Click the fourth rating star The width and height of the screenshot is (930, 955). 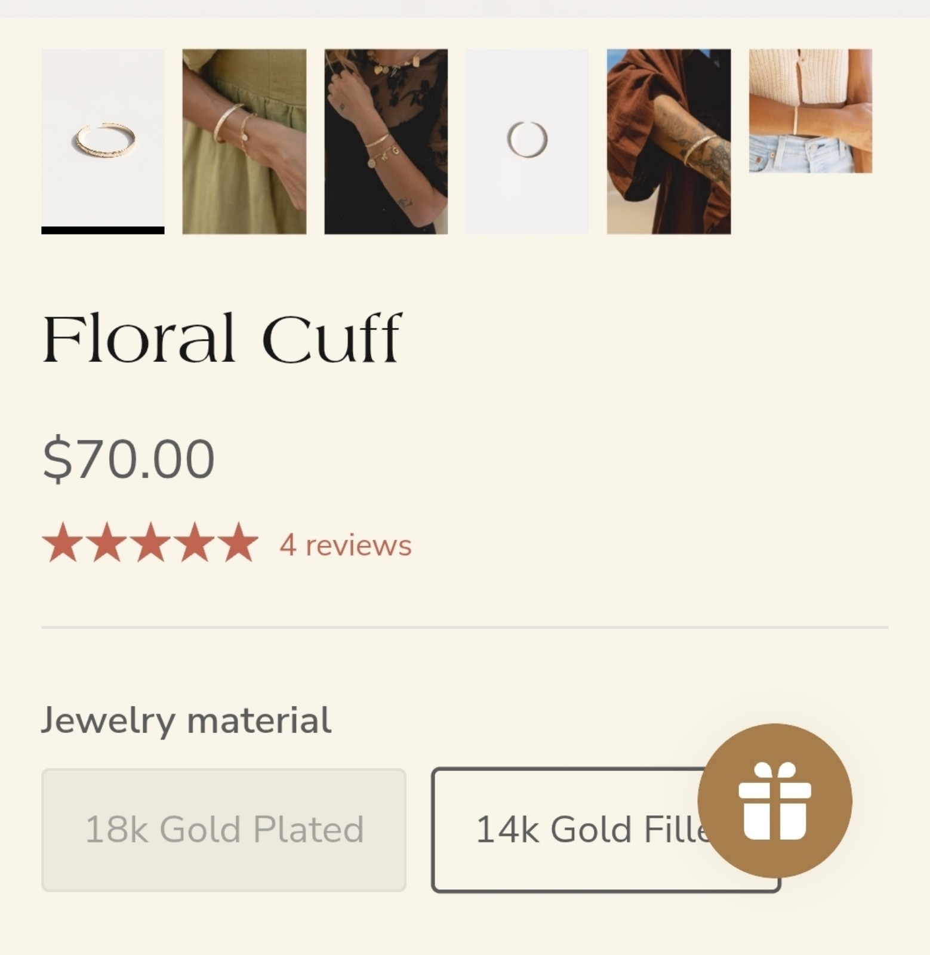[x=195, y=543]
